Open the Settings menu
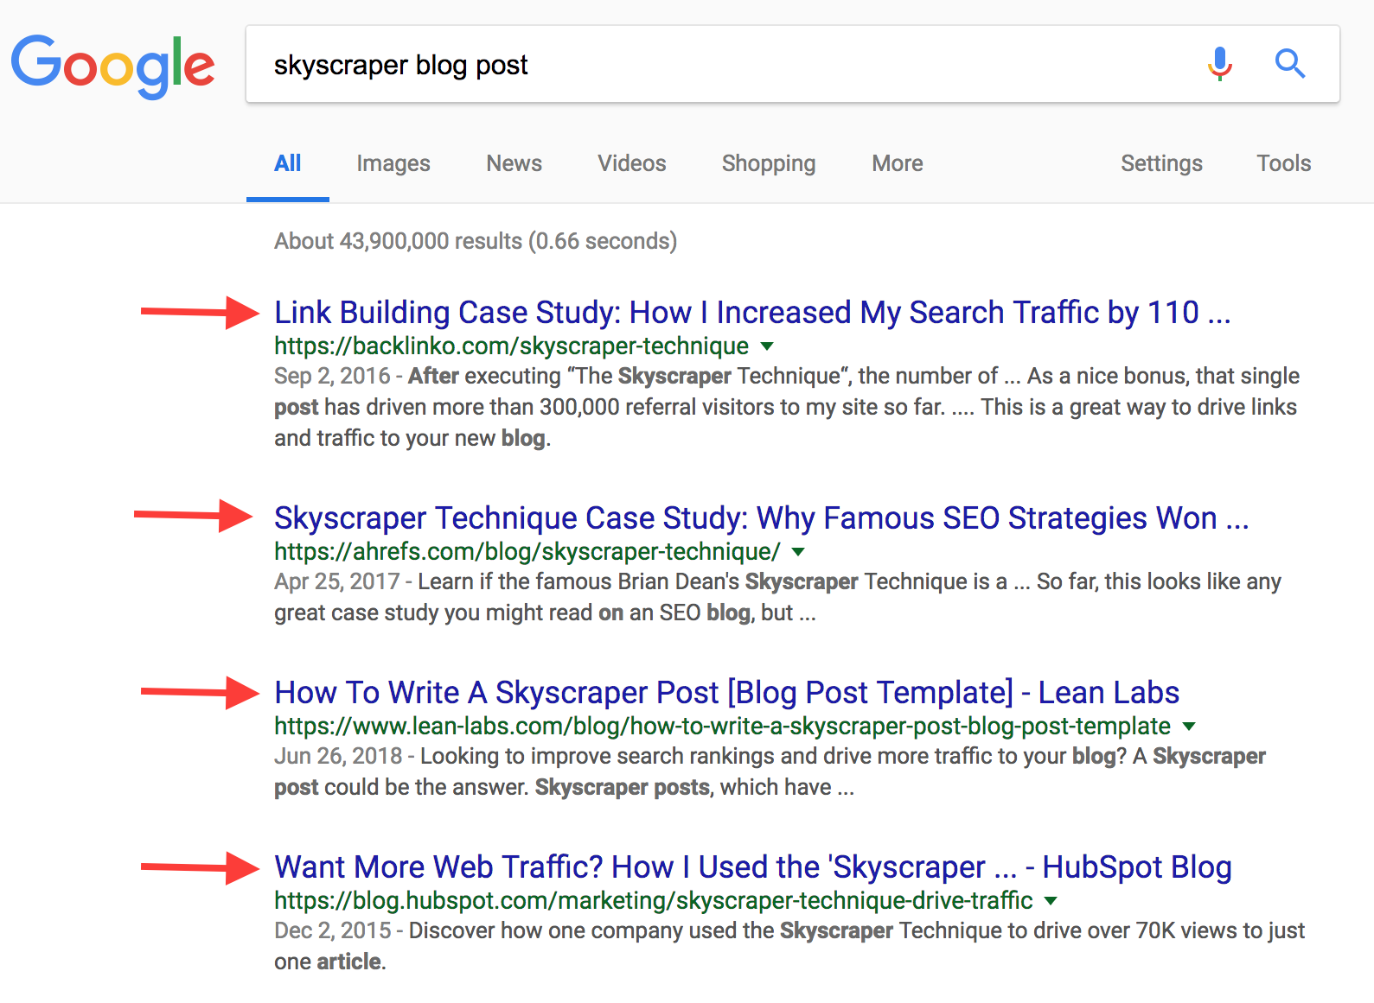This screenshot has width=1374, height=1003. (x=1162, y=163)
